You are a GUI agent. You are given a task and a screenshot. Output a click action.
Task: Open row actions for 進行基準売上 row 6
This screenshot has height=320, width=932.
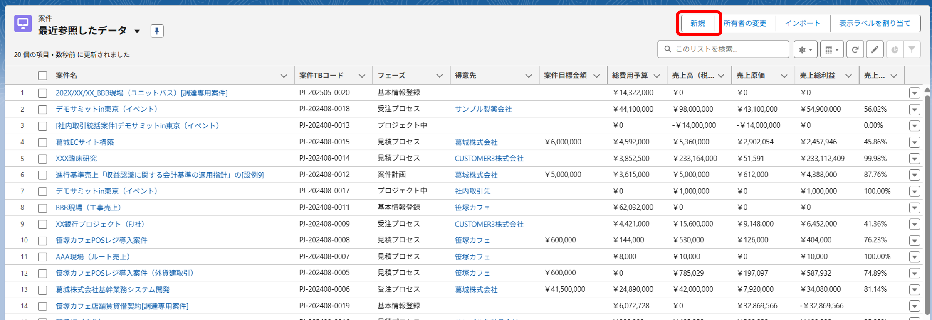(914, 175)
